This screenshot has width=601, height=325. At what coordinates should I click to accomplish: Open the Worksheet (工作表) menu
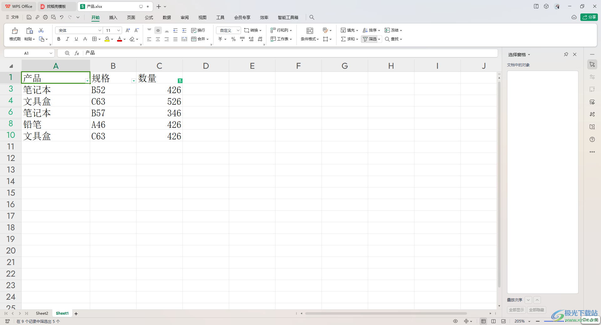tap(281, 39)
